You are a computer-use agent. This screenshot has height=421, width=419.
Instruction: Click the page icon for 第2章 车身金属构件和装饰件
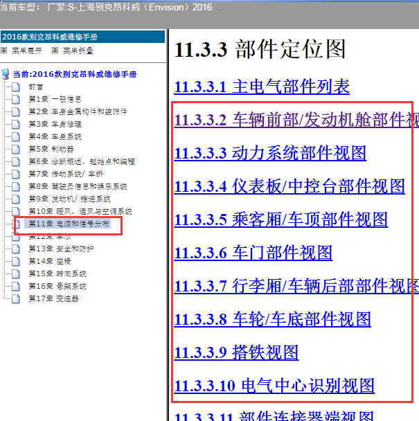[15, 111]
